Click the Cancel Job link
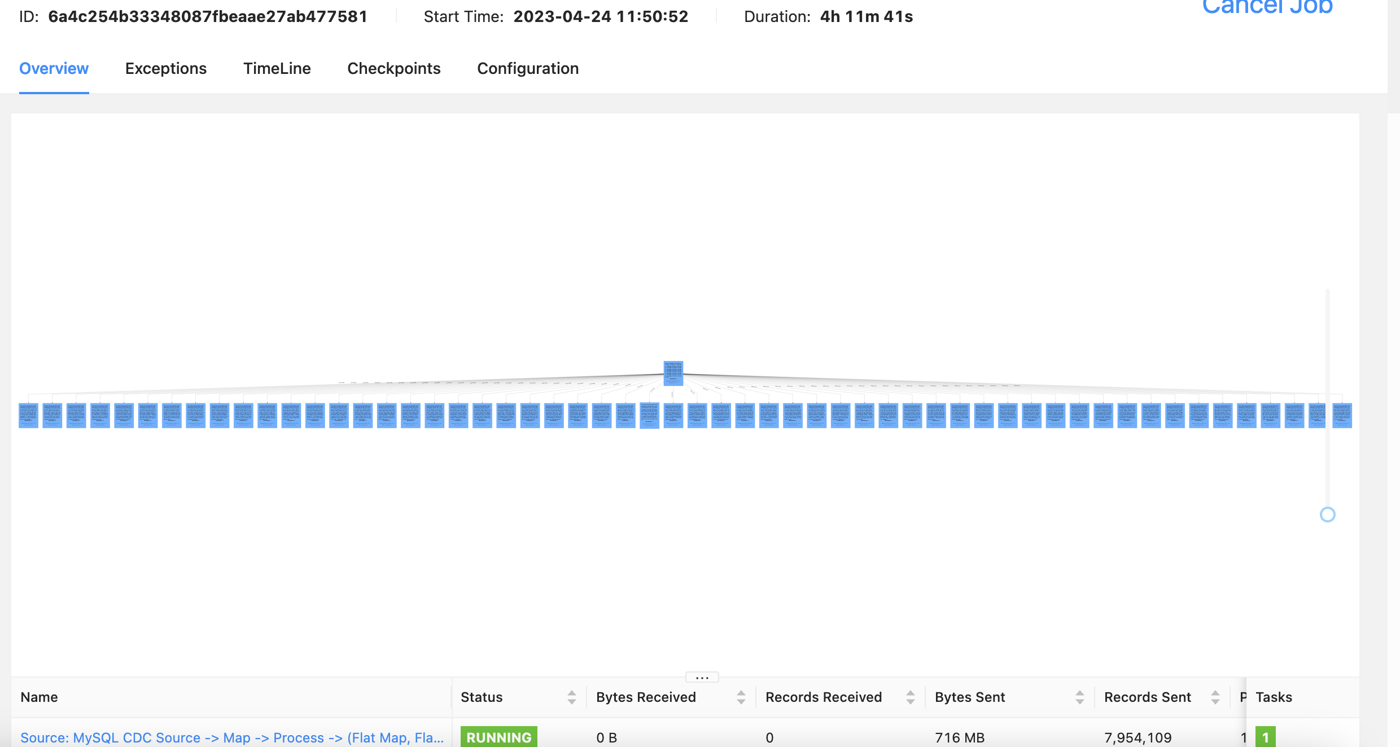Viewport: 1400px width, 747px height. tap(1267, 7)
